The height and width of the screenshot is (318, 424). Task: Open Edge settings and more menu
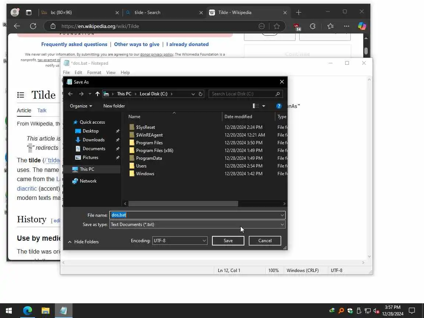point(346,26)
